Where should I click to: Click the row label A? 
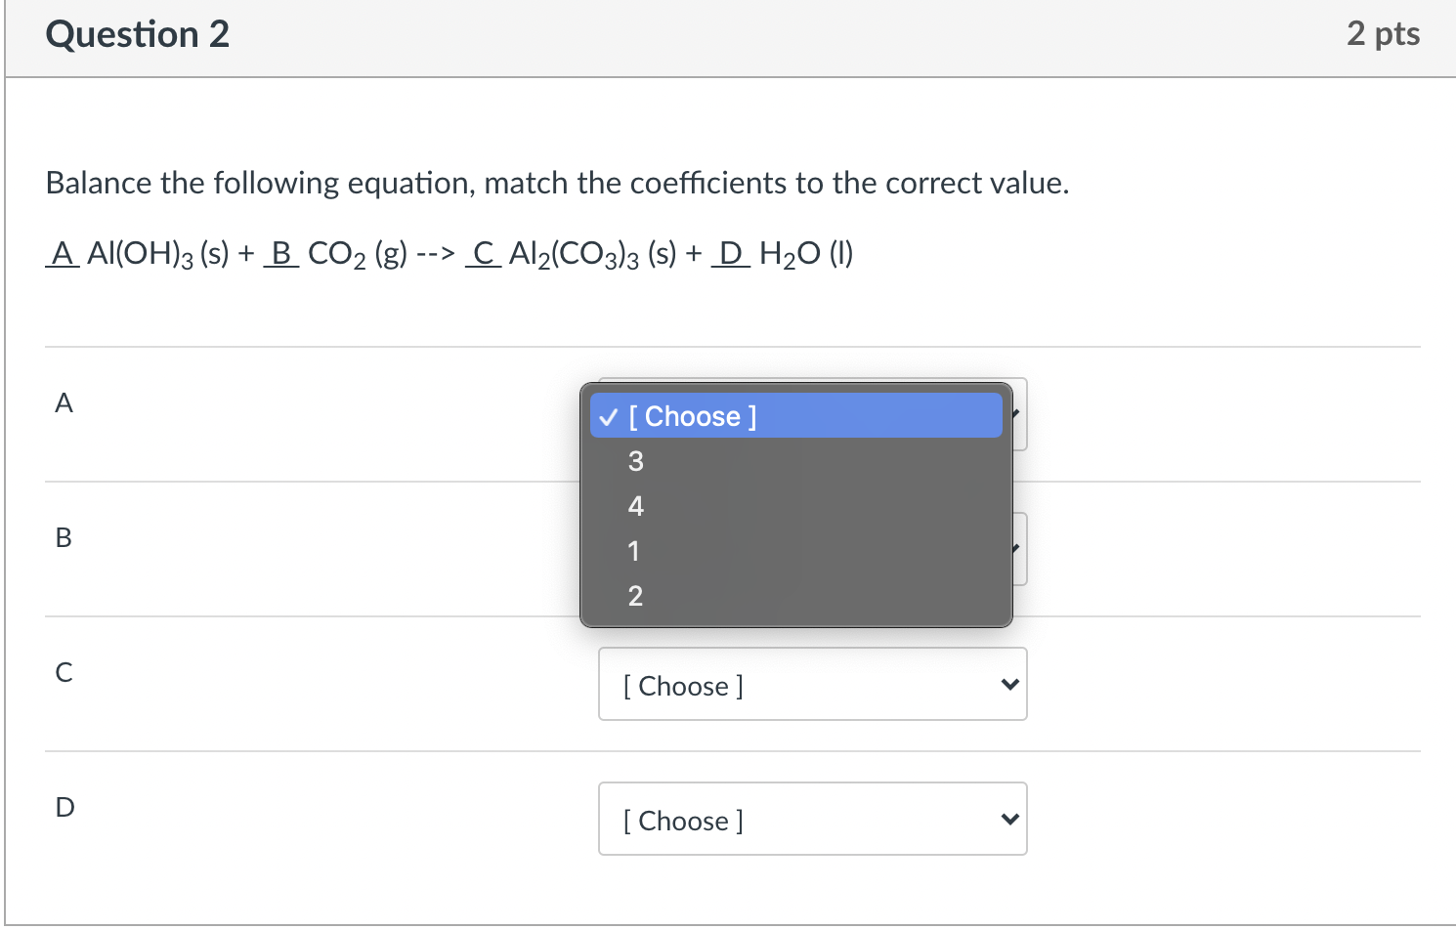(x=64, y=402)
